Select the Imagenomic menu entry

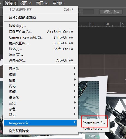(x=41, y=123)
